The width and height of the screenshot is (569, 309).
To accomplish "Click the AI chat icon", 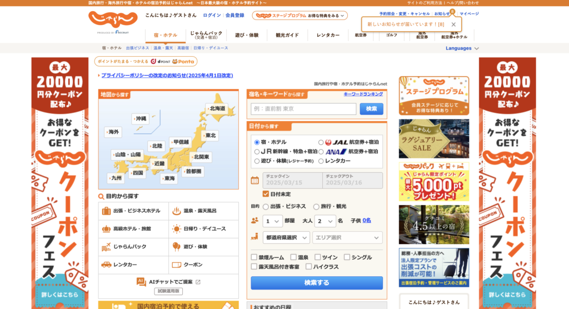I will coord(141,282).
